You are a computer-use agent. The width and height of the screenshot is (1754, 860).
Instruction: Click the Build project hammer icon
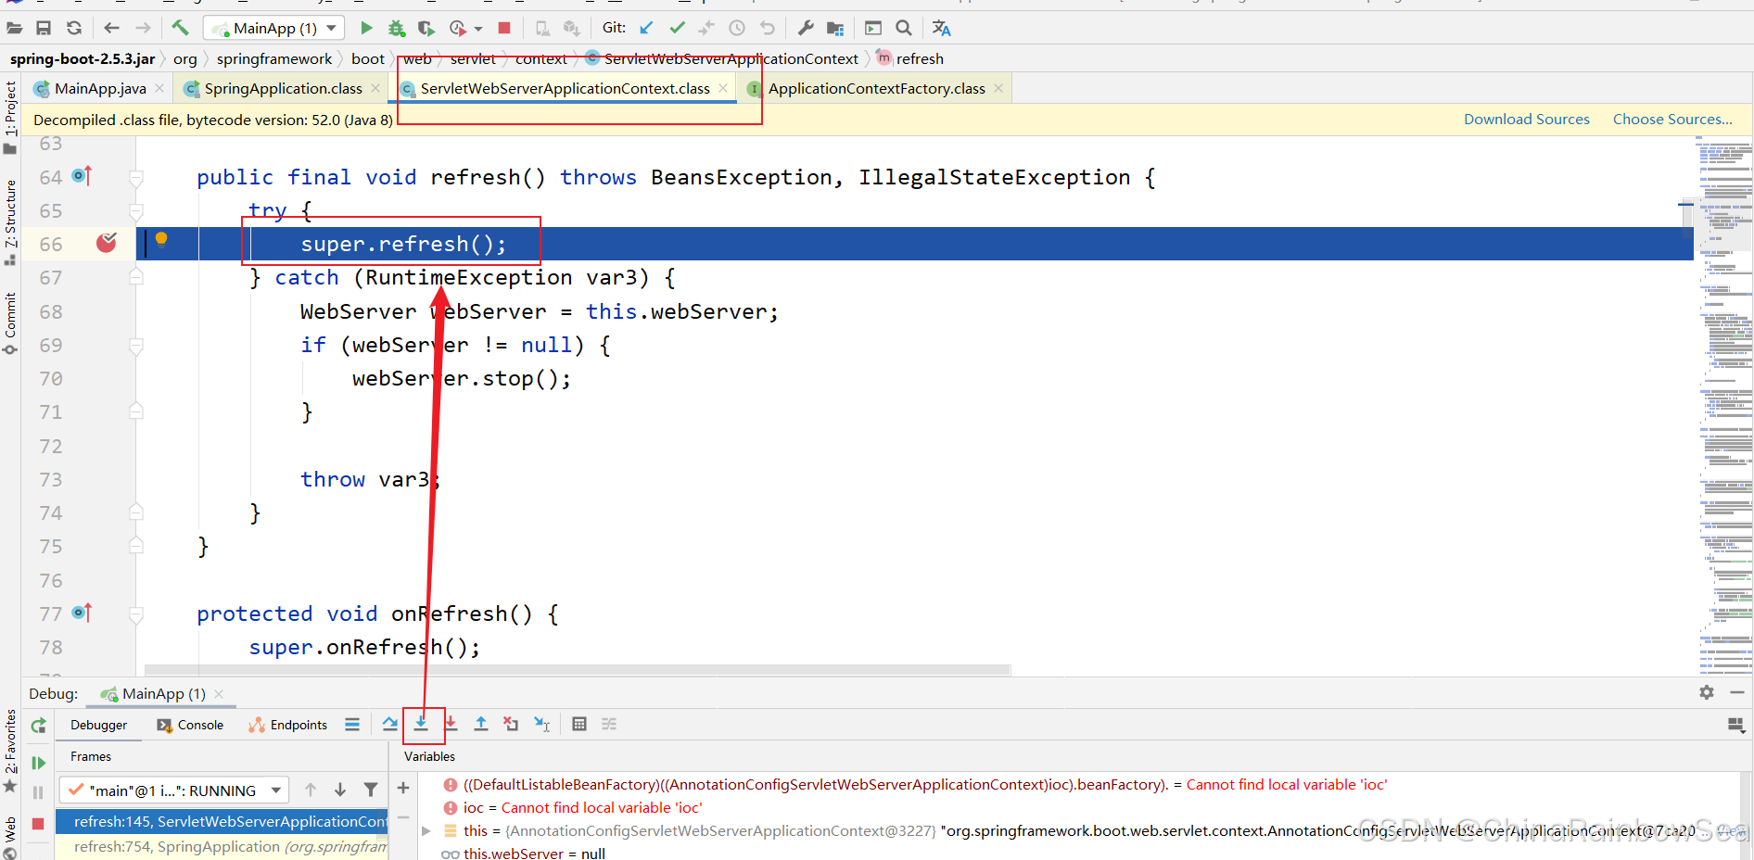point(180,28)
